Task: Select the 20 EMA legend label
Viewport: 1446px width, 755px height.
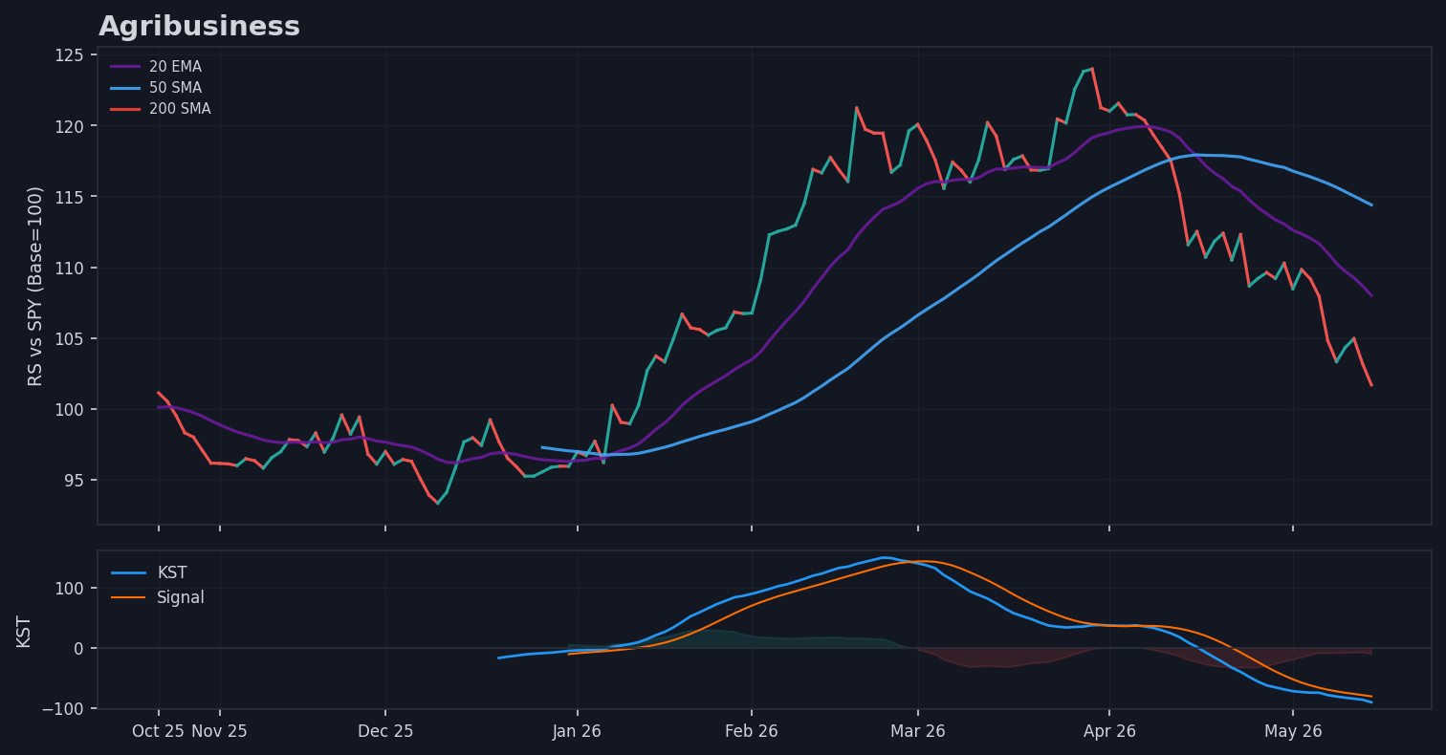Action: [175, 67]
